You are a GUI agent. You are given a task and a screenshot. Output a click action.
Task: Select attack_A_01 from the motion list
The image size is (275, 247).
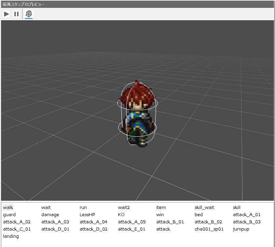247,214
